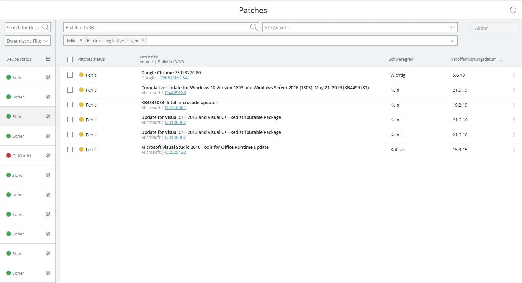Remove the Bereitstellung fehlgeschlagen filter tag

pos(143,40)
